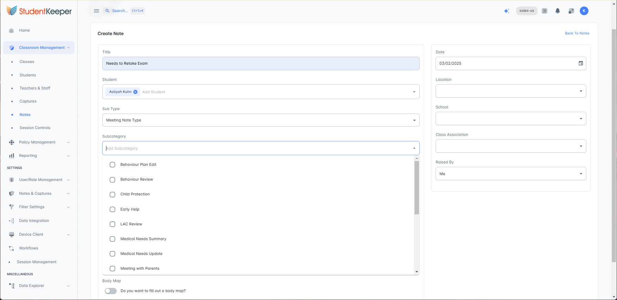Check the Behaviour Review option
Image resolution: width=617 pixels, height=300 pixels.
pos(112,180)
